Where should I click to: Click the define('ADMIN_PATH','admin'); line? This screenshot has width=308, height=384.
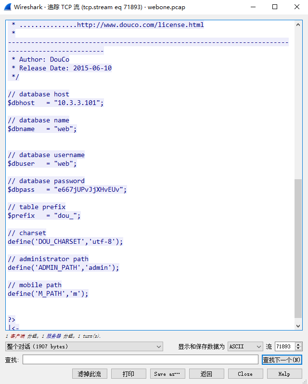click(63, 268)
